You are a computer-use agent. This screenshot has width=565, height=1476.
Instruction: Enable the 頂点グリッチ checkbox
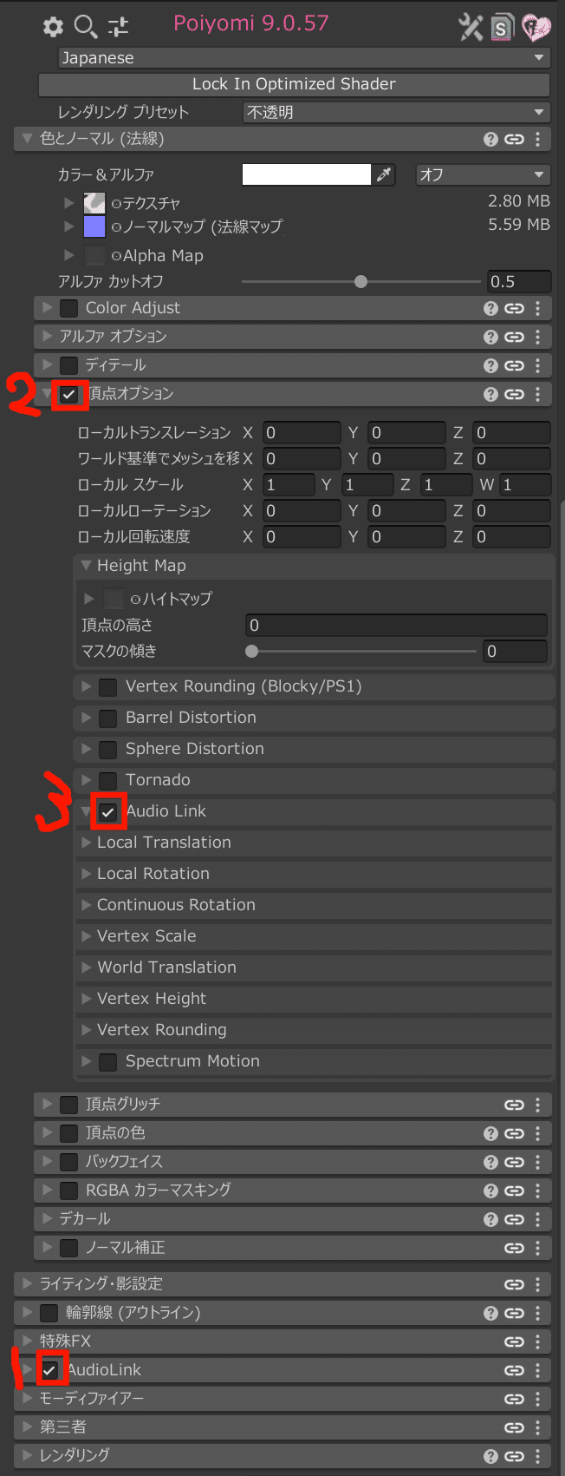[x=69, y=1105]
